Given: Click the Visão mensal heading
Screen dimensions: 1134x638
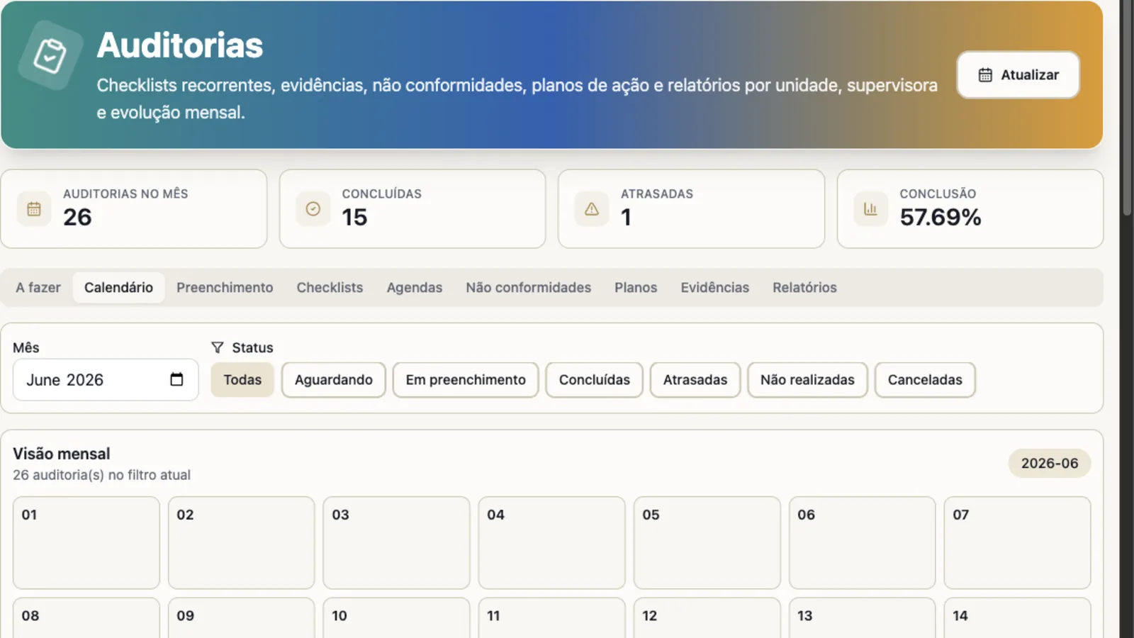Looking at the screenshot, I should point(62,454).
